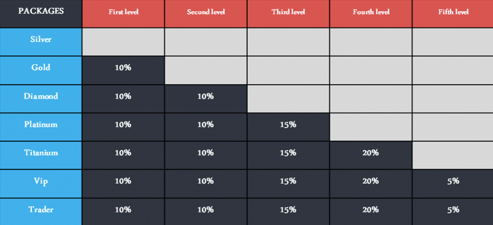Viewport: 493px width, 225px height.
Task: Click the Diamond package row label
Action: [x=41, y=99]
